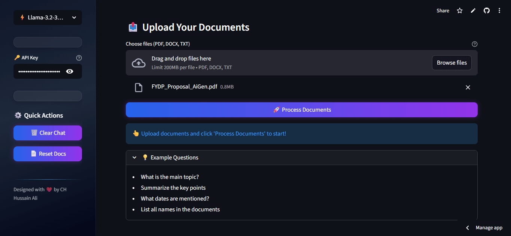511x236 pixels.
Task: Click the Clear Chat gradient button
Action: coord(48,133)
